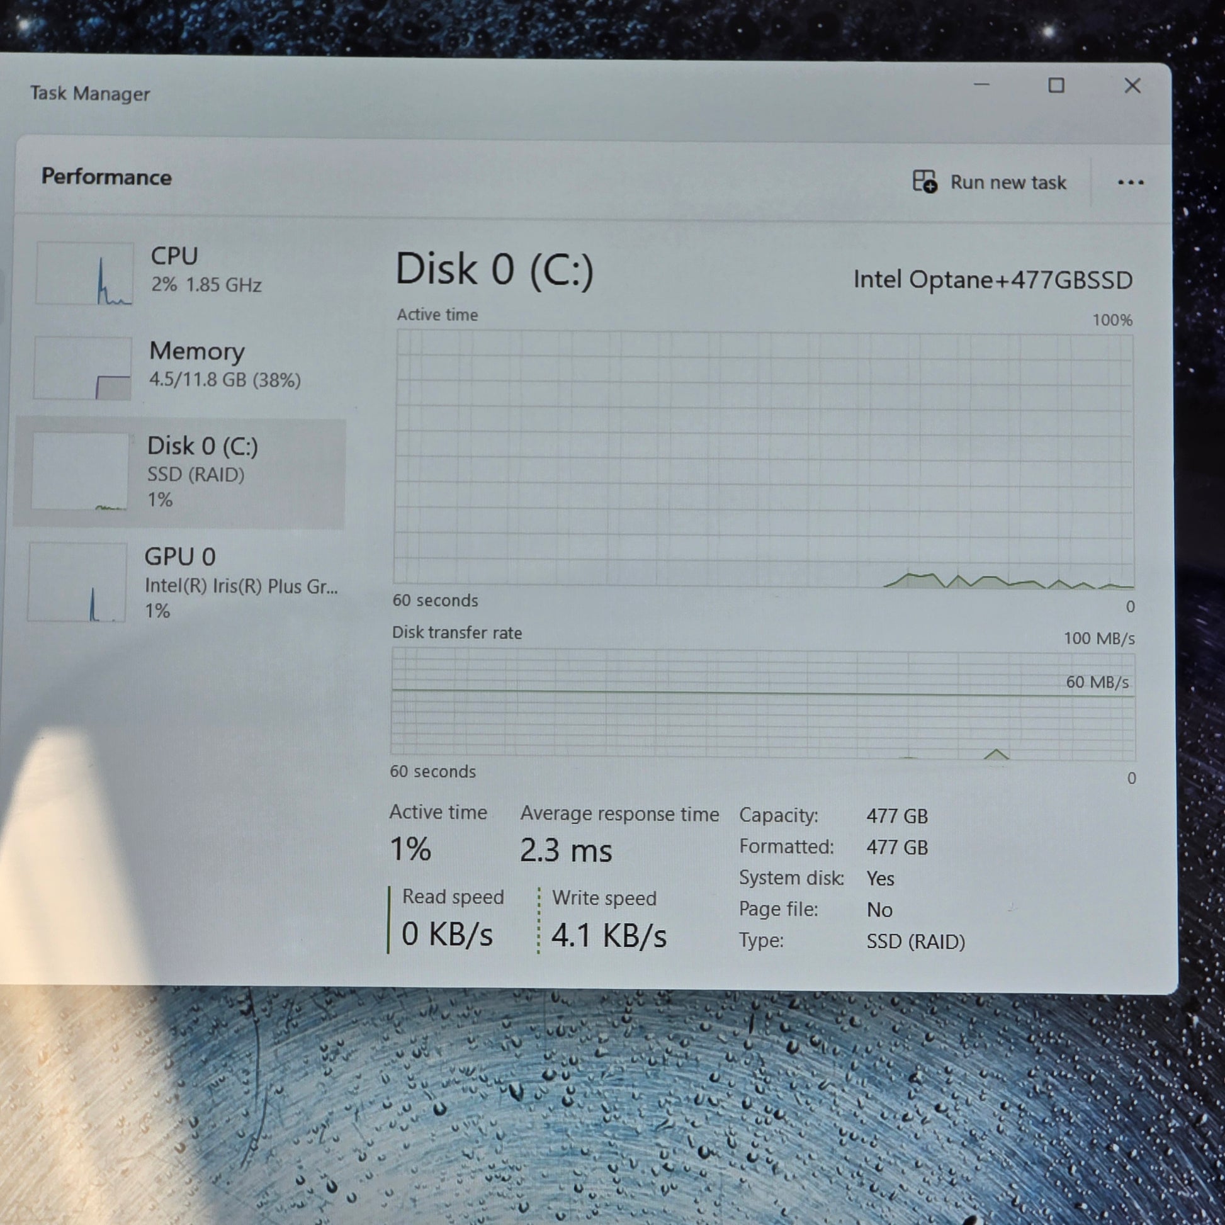Click the Disk 0 (C:) sidebar graph
The width and height of the screenshot is (1225, 1225).
80,471
